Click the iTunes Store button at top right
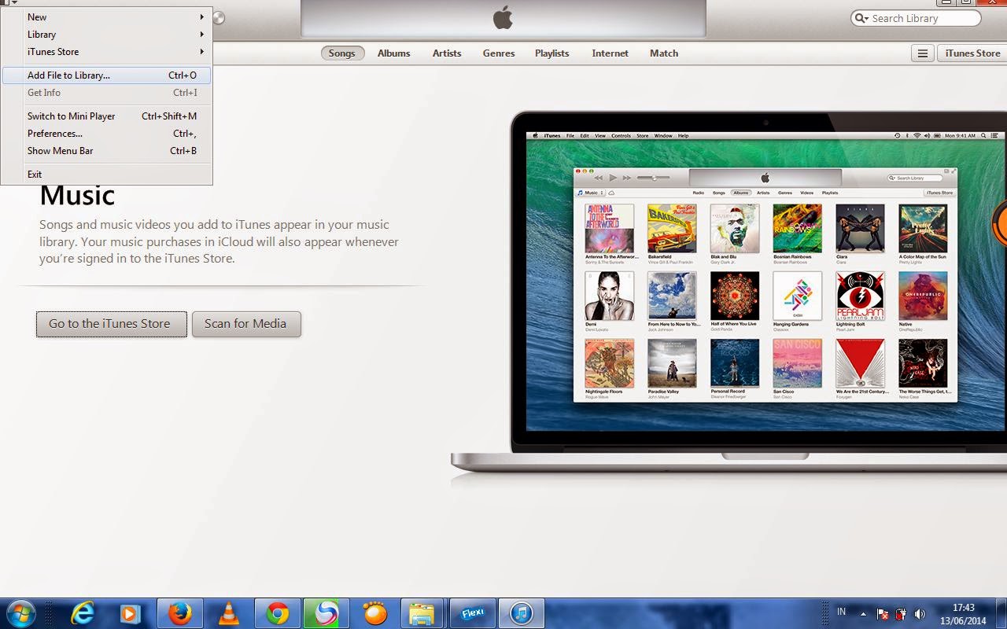This screenshot has width=1007, height=629. coord(972,53)
